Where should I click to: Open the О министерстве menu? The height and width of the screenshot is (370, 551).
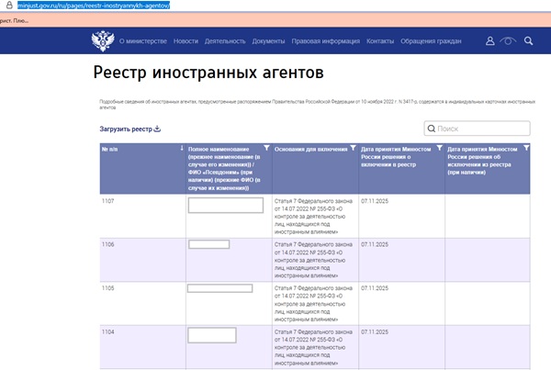143,41
